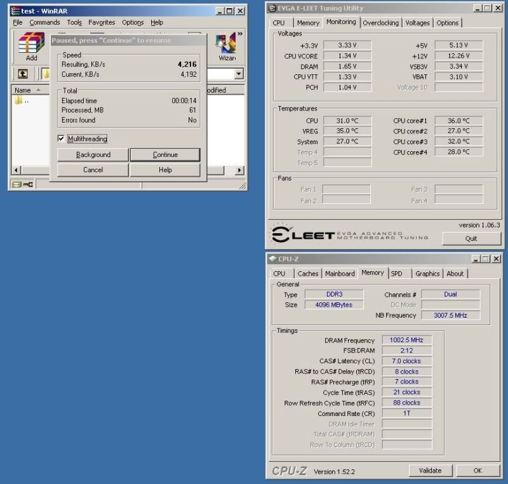Image resolution: width=508 pixels, height=484 pixels.
Task: Click the VREG temperature value field
Action: pyautogui.click(x=347, y=131)
